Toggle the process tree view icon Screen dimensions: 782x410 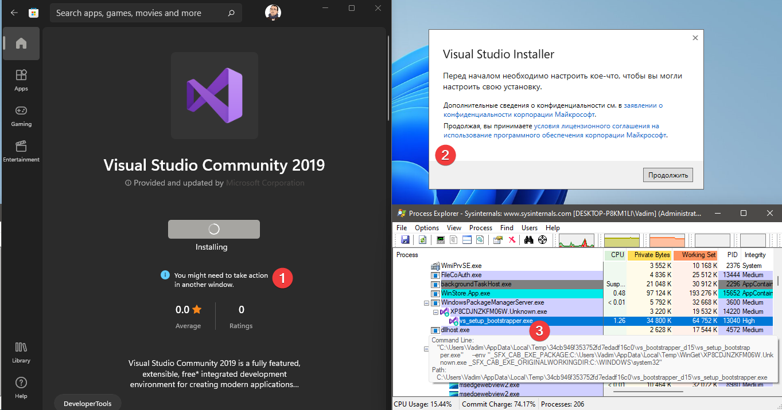coord(454,240)
